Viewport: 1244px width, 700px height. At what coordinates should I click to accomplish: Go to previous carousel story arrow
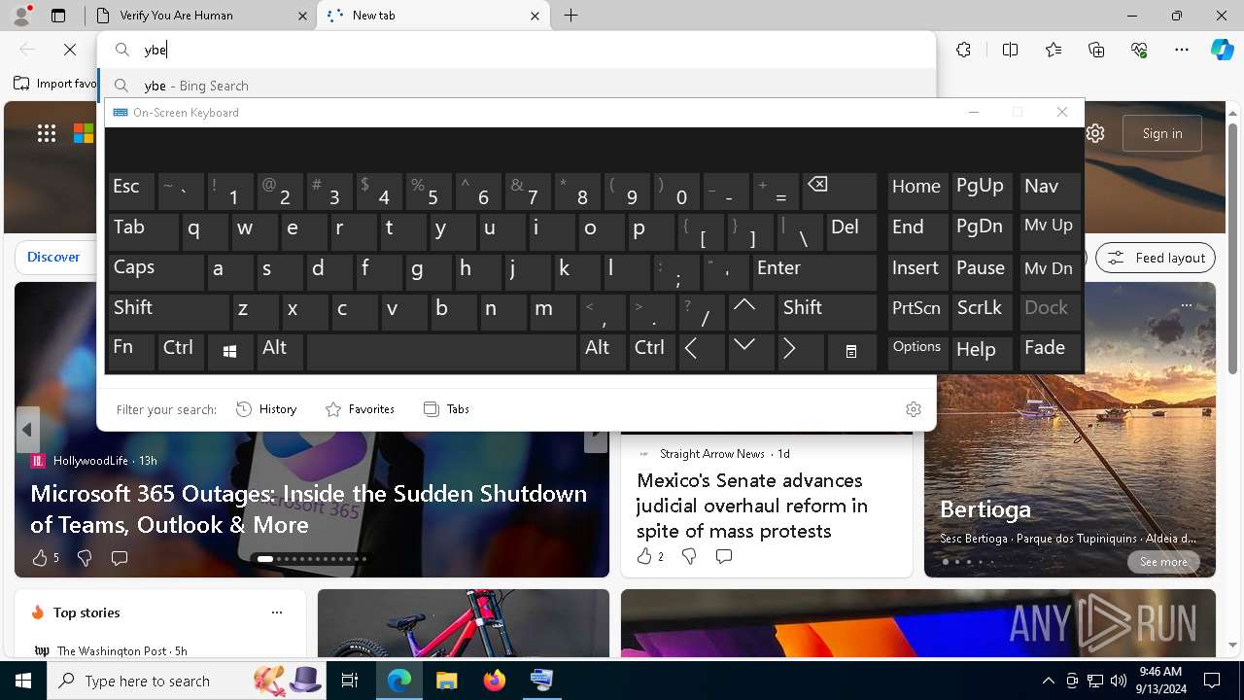pyautogui.click(x=27, y=430)
